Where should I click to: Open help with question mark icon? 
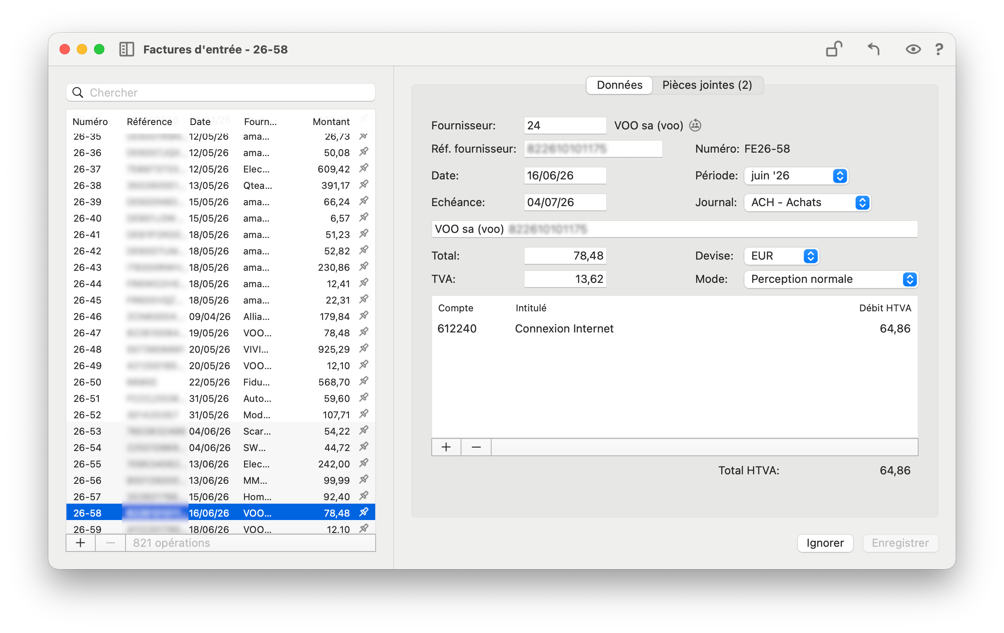point(939,49)
